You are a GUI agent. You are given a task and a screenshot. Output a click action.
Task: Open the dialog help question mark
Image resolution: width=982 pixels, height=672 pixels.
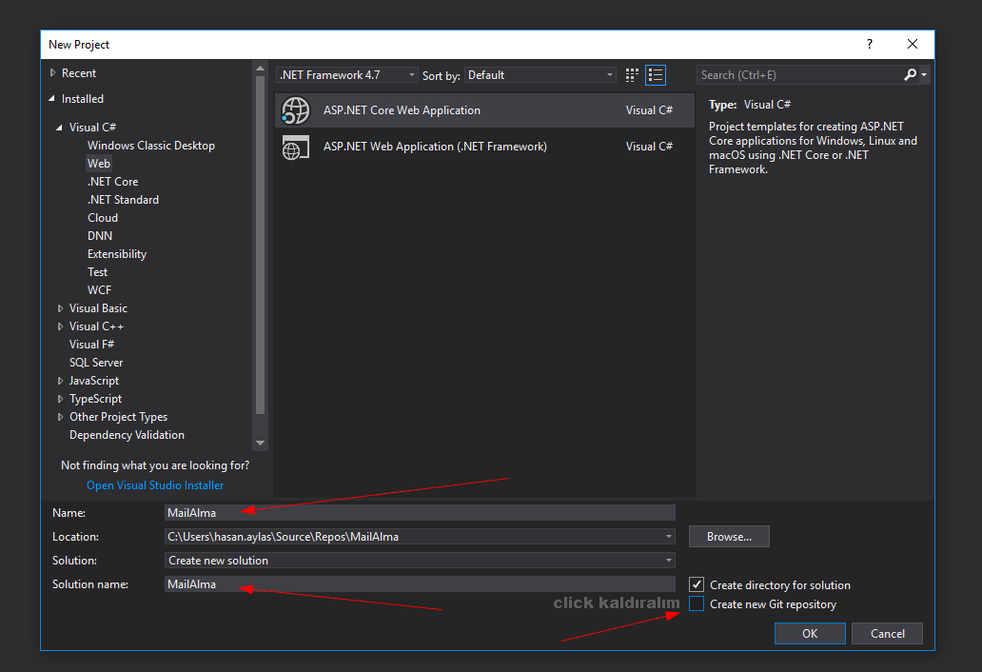(870, 44)
